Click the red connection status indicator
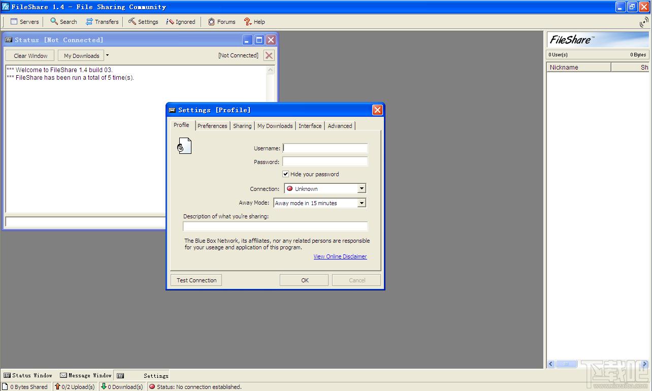 (152, 386)
